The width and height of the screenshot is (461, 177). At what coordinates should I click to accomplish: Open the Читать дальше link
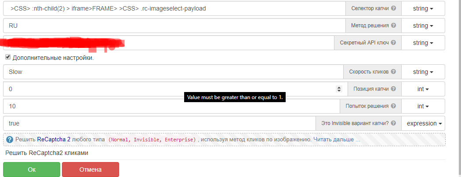(x=337, y=140)
